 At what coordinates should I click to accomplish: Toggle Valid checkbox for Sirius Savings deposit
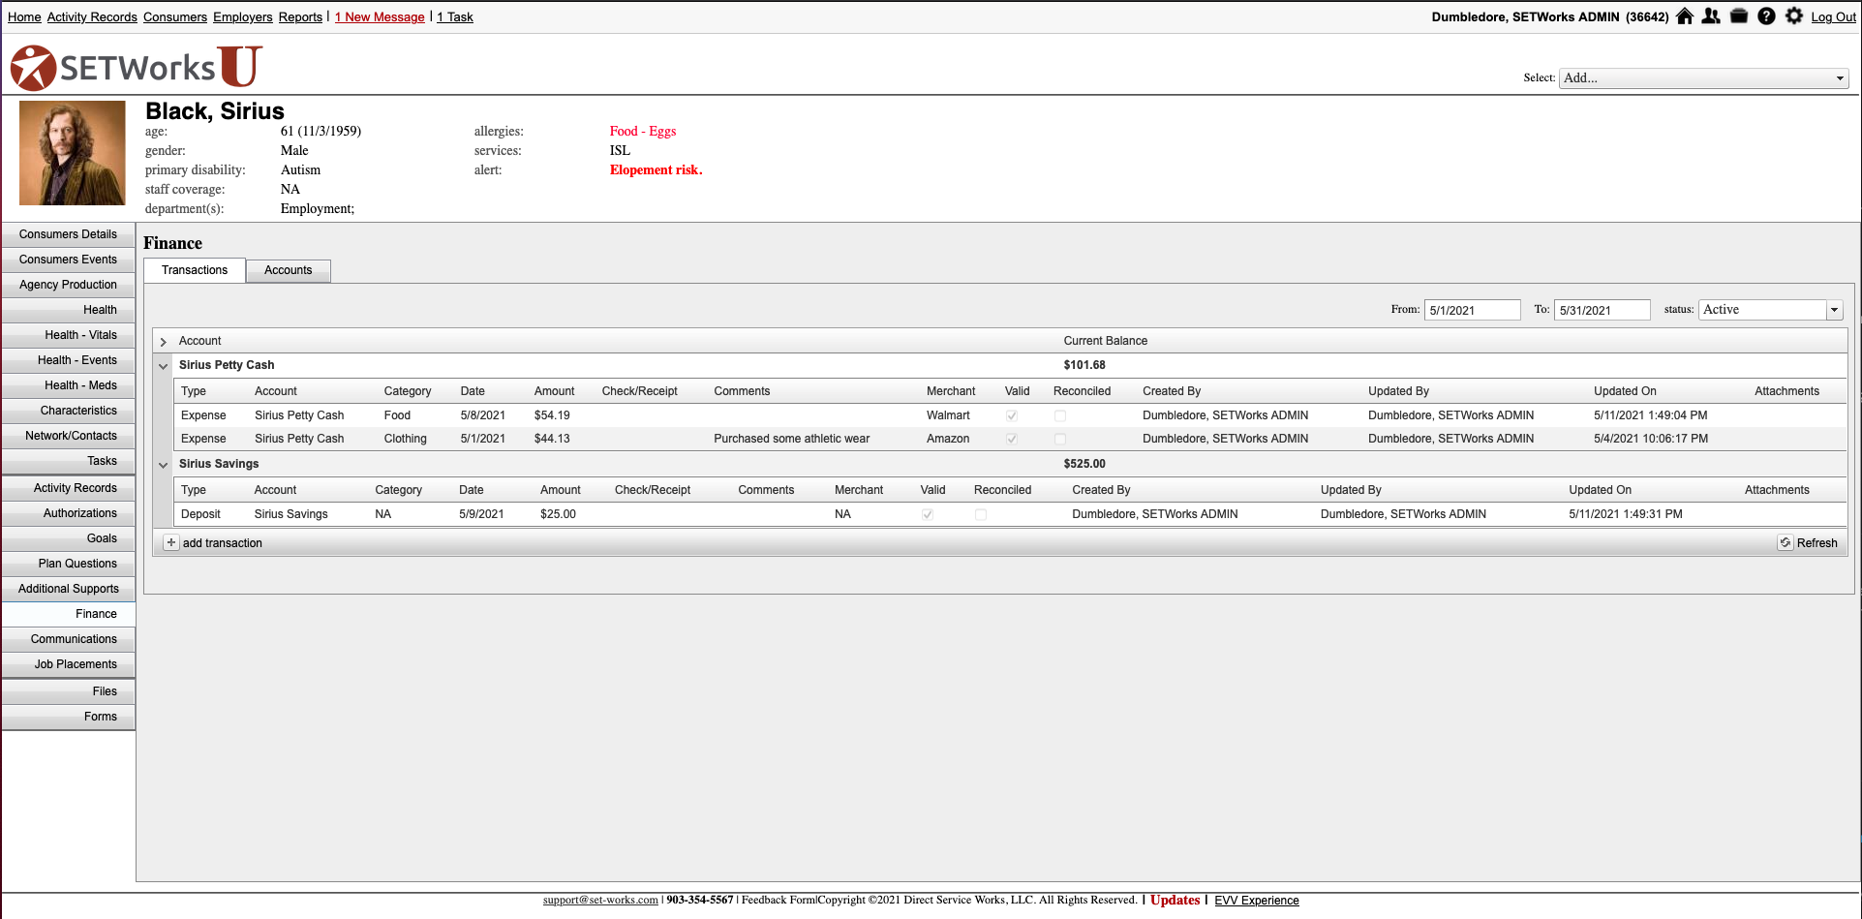click(928, 514)
